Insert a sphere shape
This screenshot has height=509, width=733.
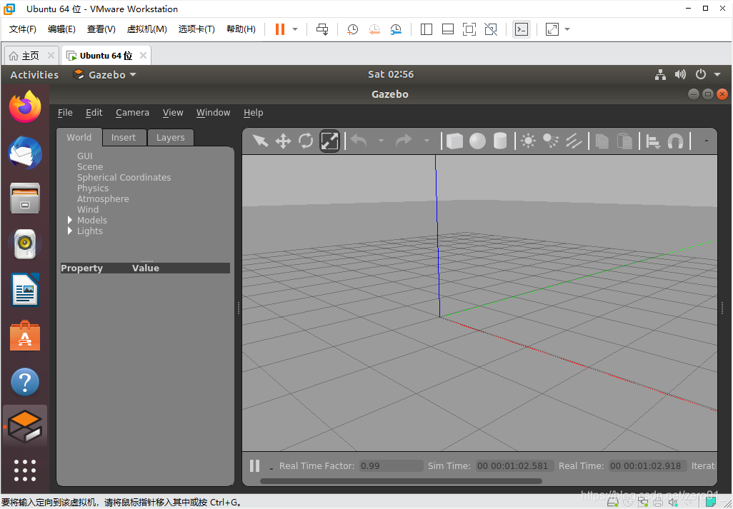click(x=477, y=141)
